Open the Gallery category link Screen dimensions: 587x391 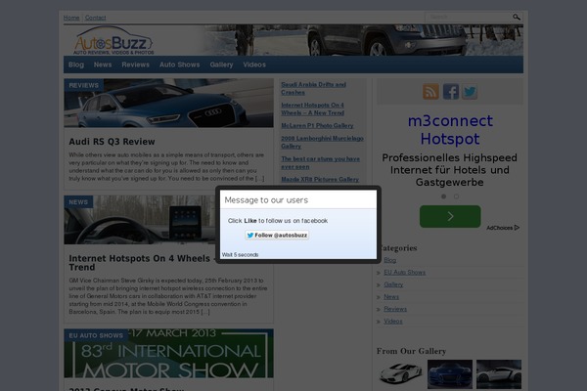coord(393,284)
